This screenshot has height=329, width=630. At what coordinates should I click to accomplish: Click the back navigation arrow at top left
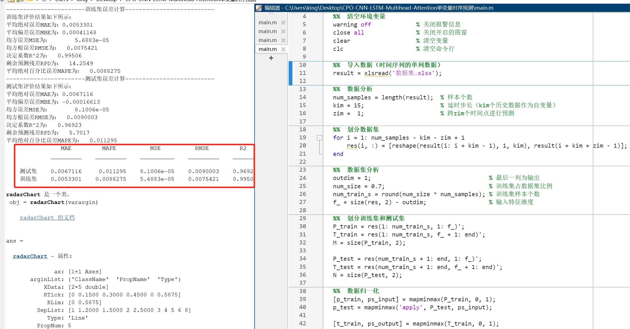coord(2,1)
